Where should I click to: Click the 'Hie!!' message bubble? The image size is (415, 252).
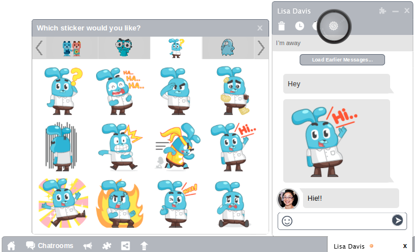351,198
